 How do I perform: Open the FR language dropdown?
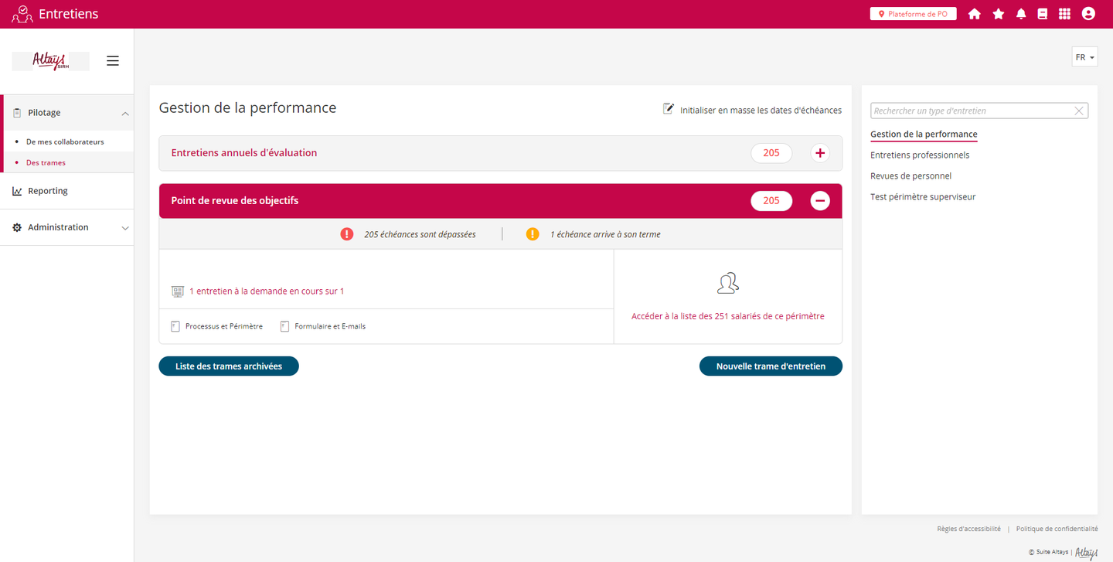coord(1084,57)
